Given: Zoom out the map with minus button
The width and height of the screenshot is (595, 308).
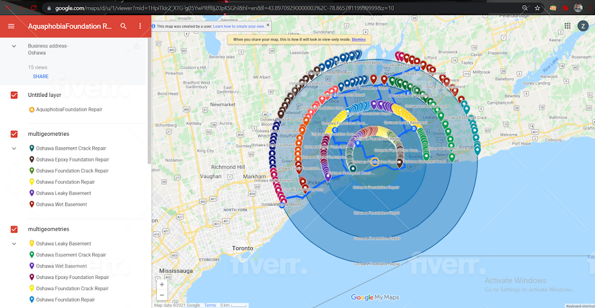Looking at the screenshot, I should (162, 295).
